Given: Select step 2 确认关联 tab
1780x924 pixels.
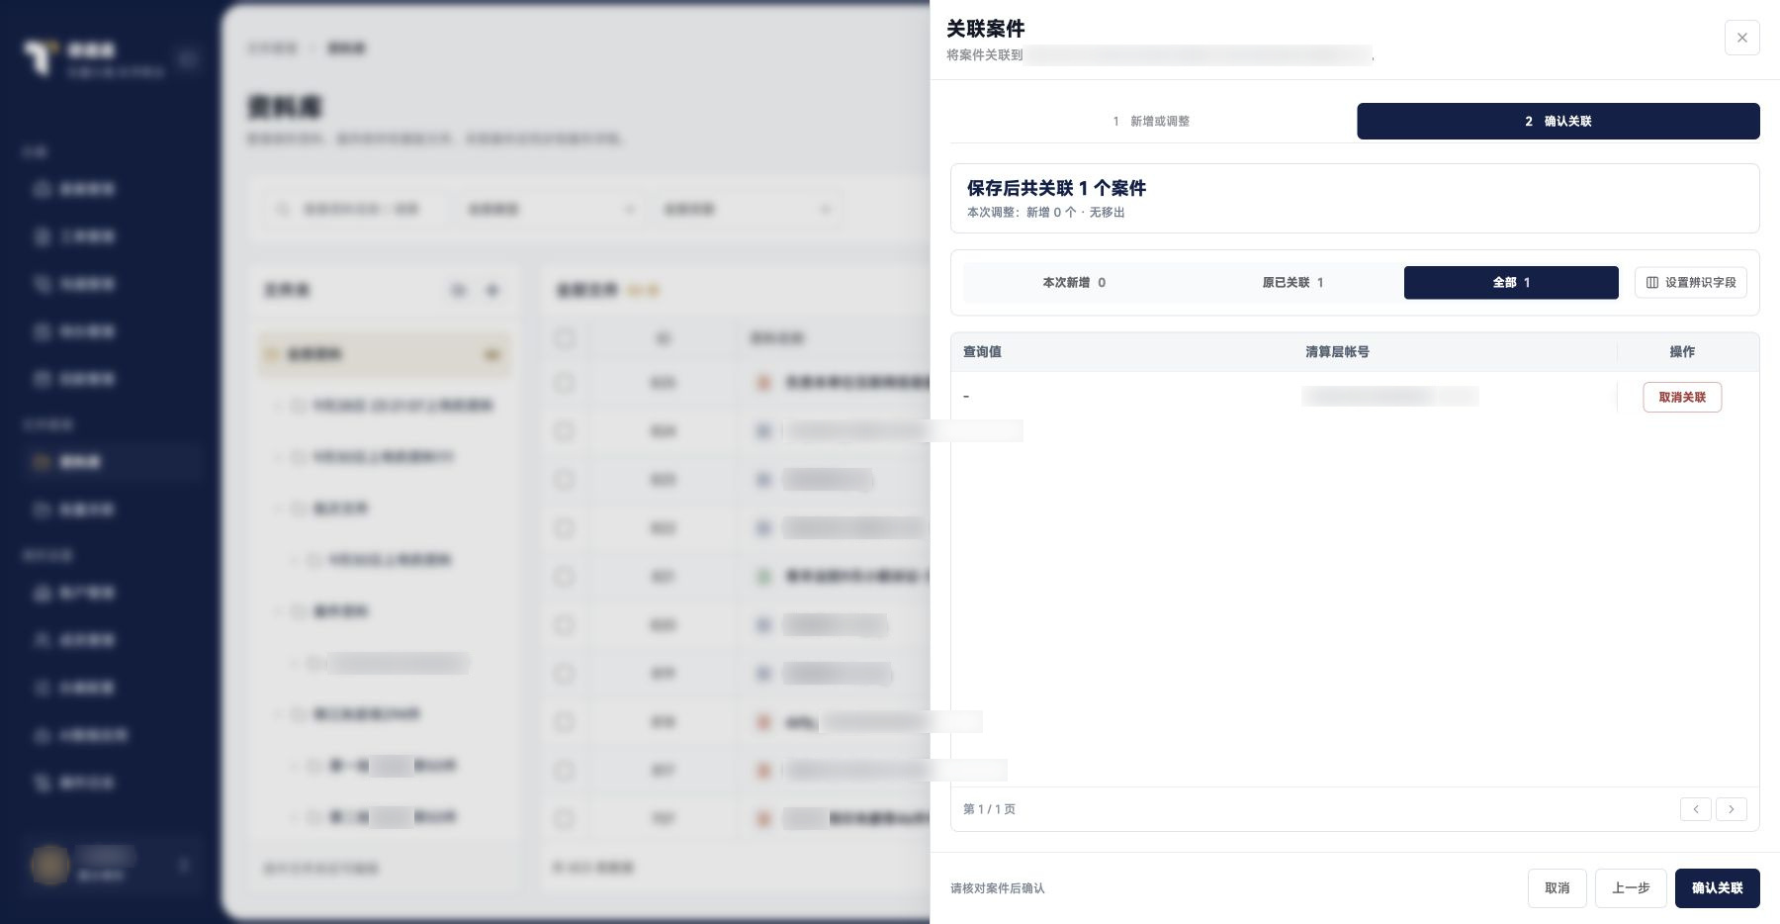Looking at the screenshot, I should pos(1557,121).
